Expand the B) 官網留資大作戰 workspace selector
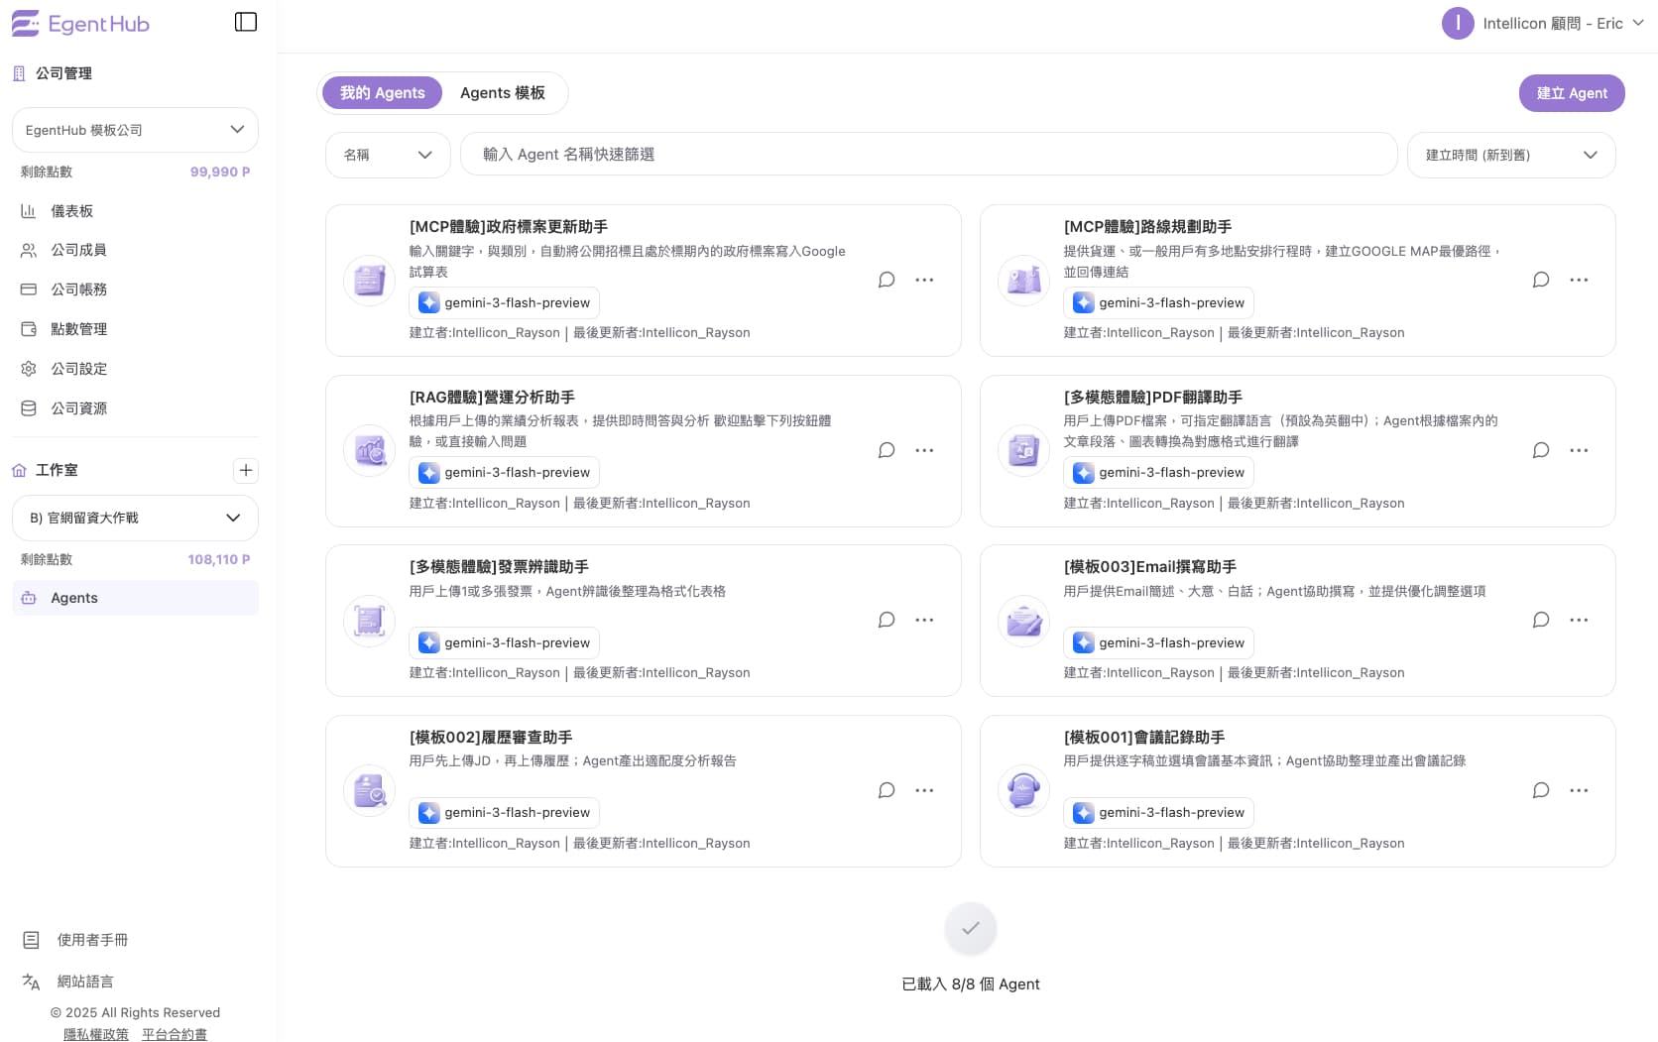Viewport: 1658px width, 1042px height. pyautogui.click(x=135, y=517)
